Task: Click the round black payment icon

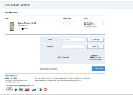Action: coord(16,90)
